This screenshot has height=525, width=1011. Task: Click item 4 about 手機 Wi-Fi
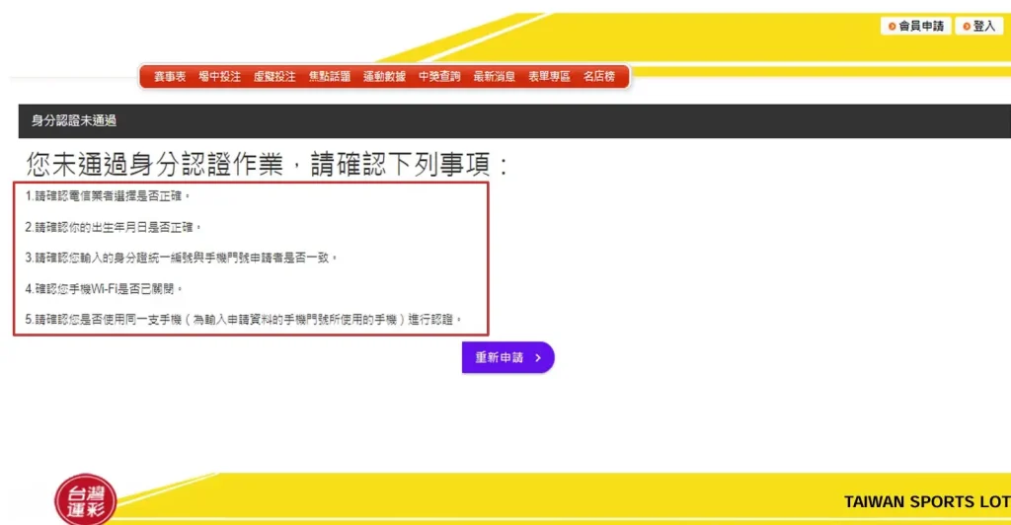[x=105, y=288]
